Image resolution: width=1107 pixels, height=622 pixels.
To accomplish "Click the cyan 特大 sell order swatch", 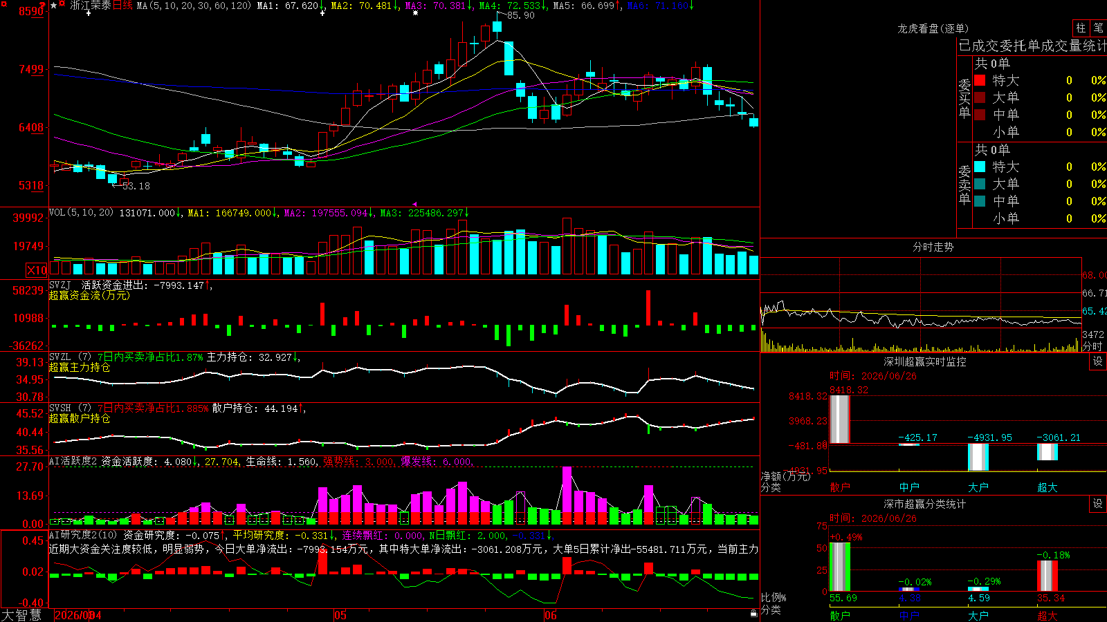I will pyautogui.click(x=980, y=167).
